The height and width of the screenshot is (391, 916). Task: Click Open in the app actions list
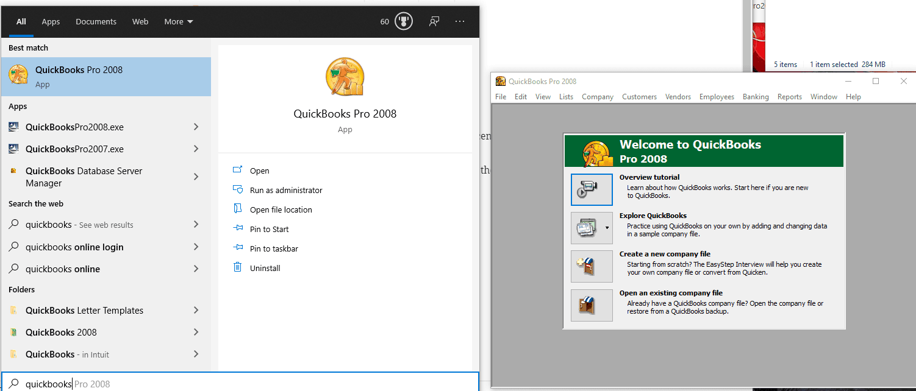pos(260,171)
